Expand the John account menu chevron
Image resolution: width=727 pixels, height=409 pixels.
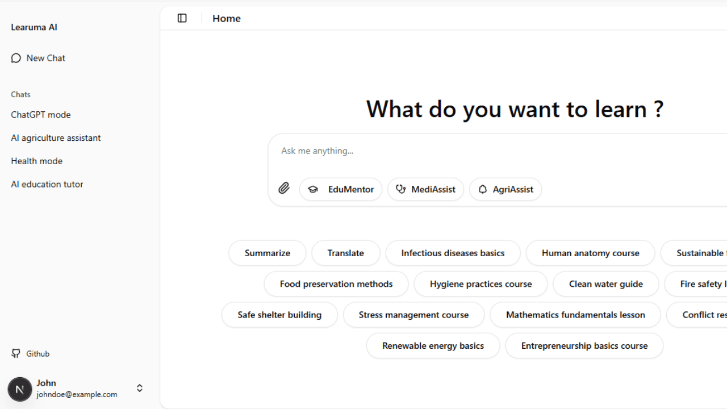(x=140, y=388)
